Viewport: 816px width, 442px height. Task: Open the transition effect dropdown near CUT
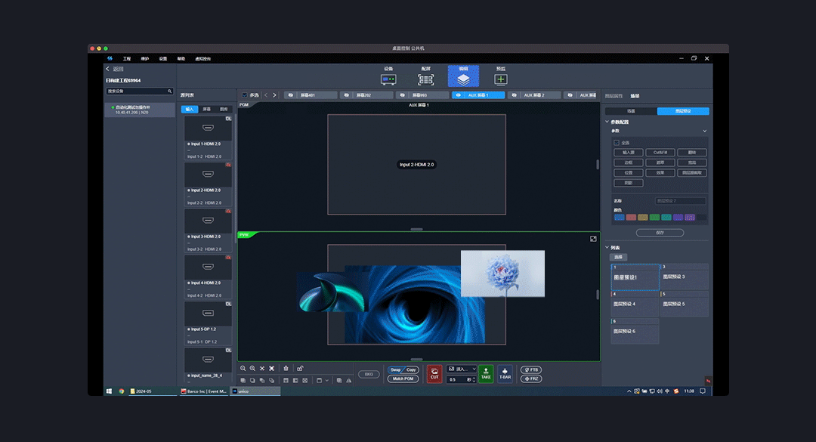pos(461,369)
